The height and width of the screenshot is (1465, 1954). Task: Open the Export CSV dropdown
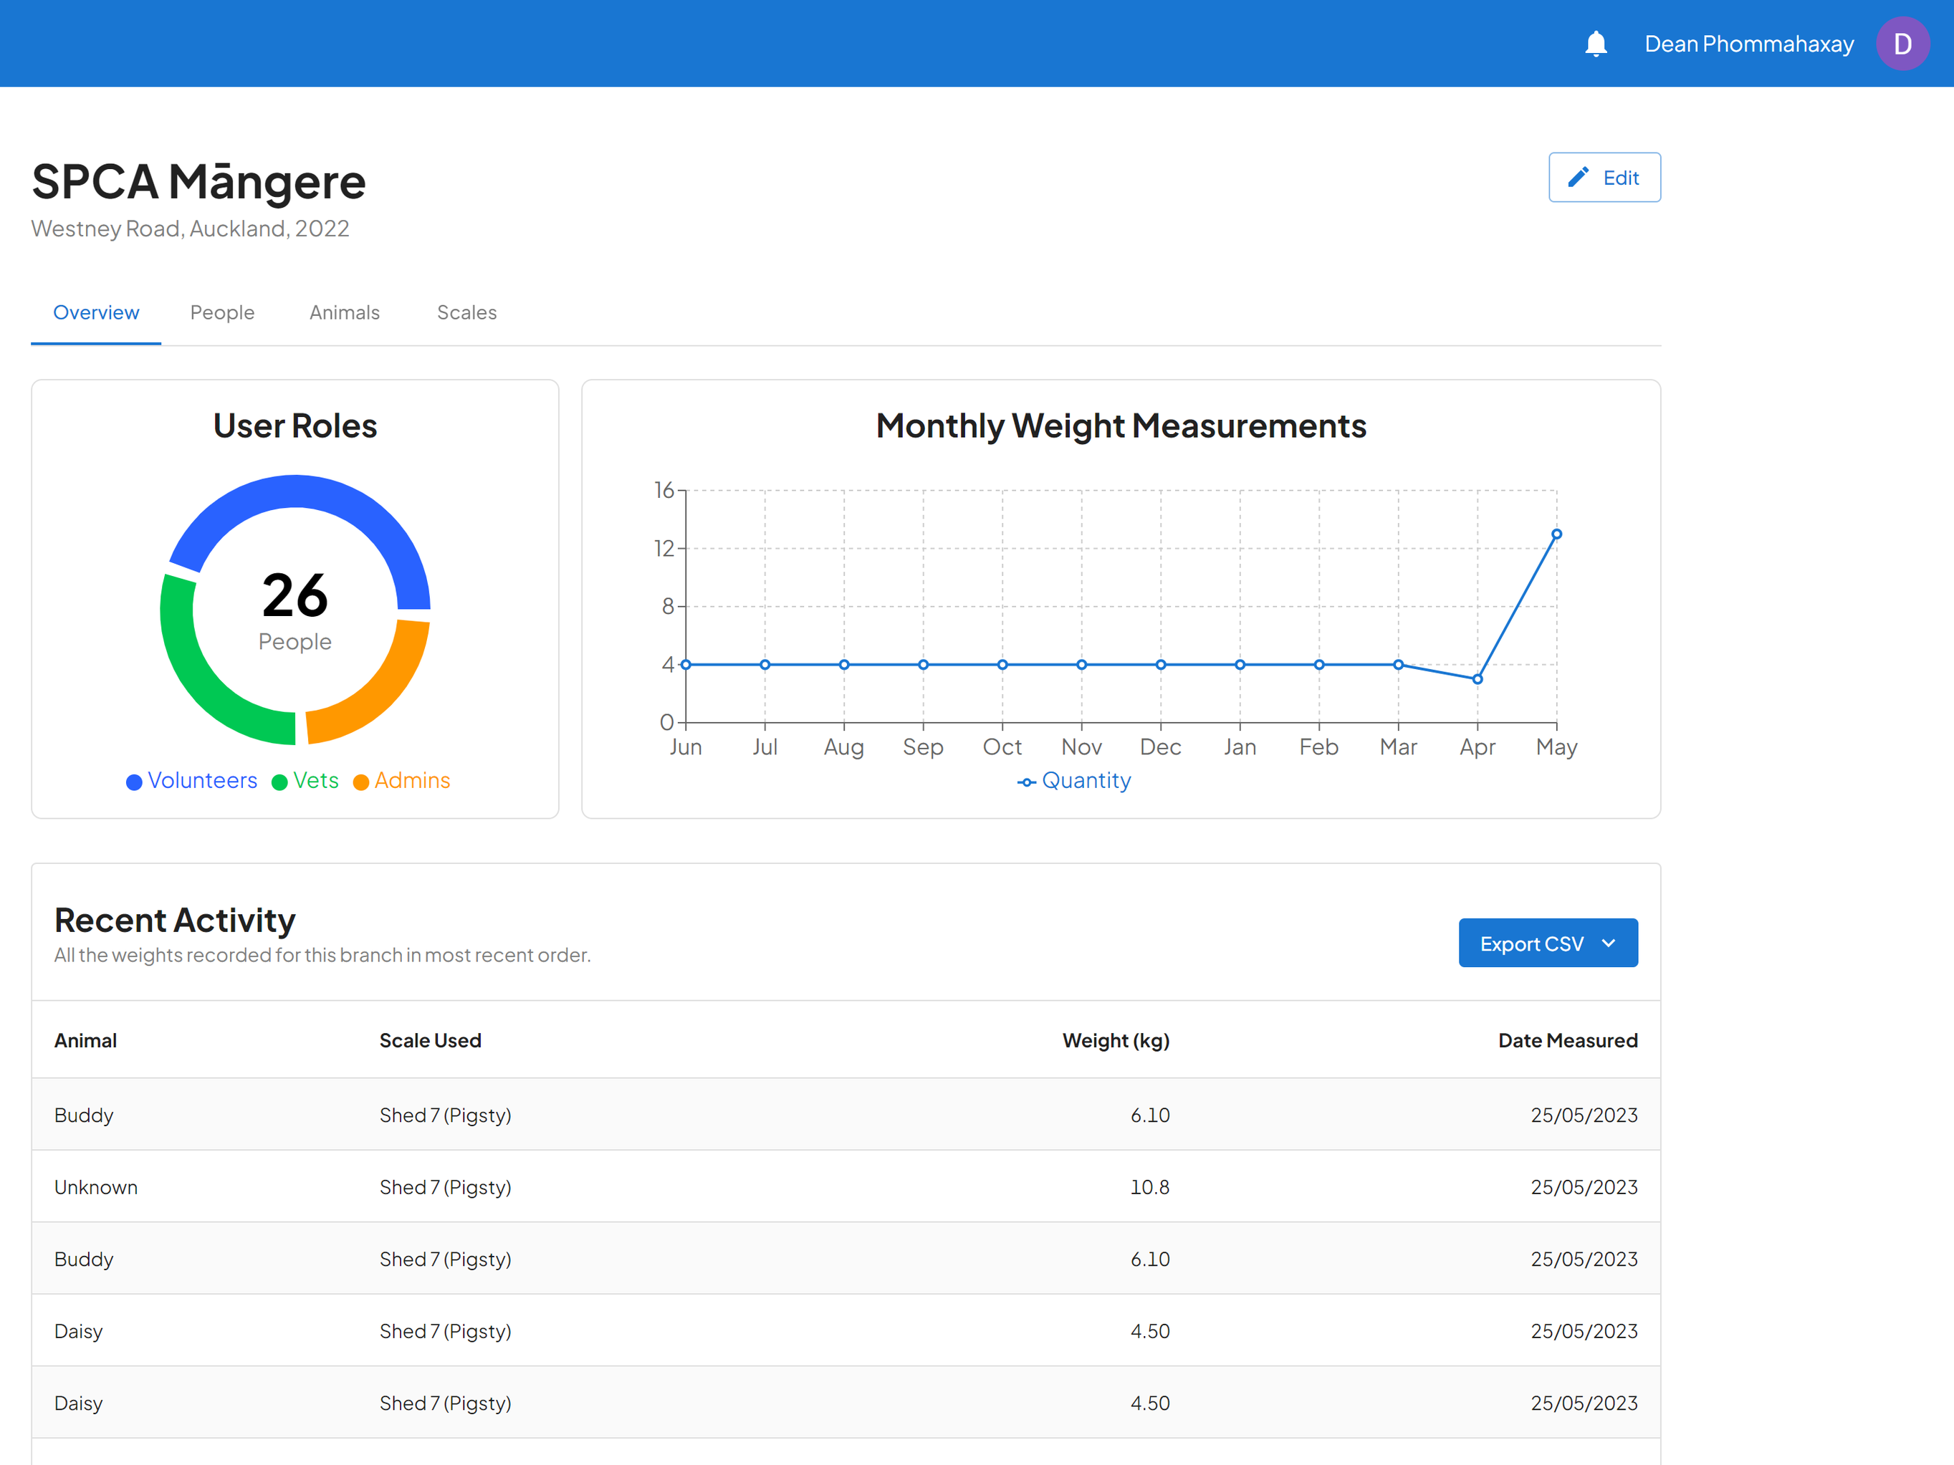coord(1548,943)
